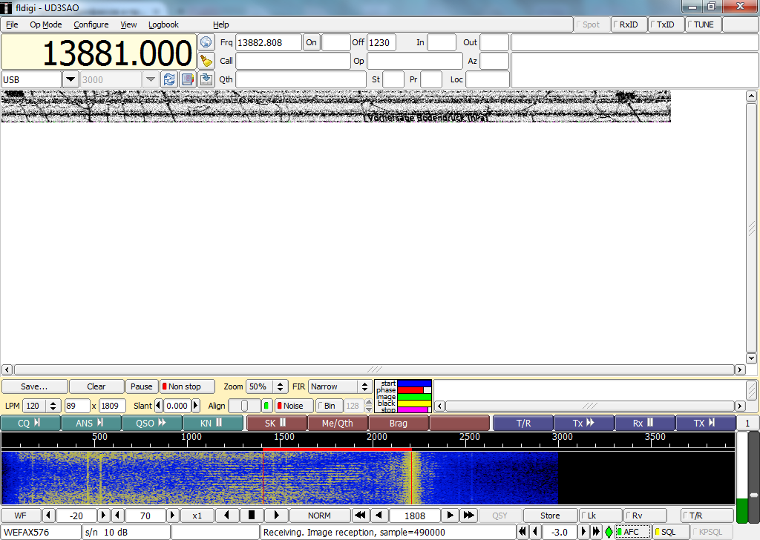760x540 pixels.
Task: Click the Frq input field showing 13882.808
Action: pos(267,42)
